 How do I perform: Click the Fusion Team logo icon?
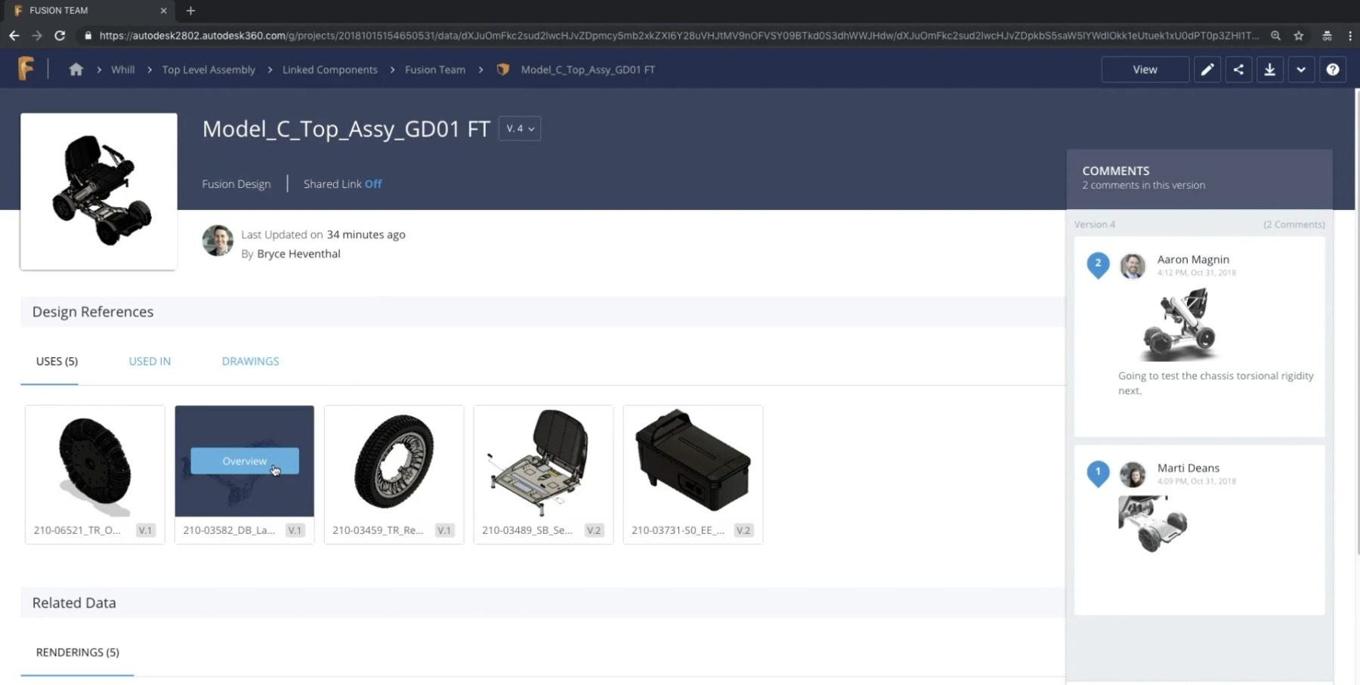(26, 69)
